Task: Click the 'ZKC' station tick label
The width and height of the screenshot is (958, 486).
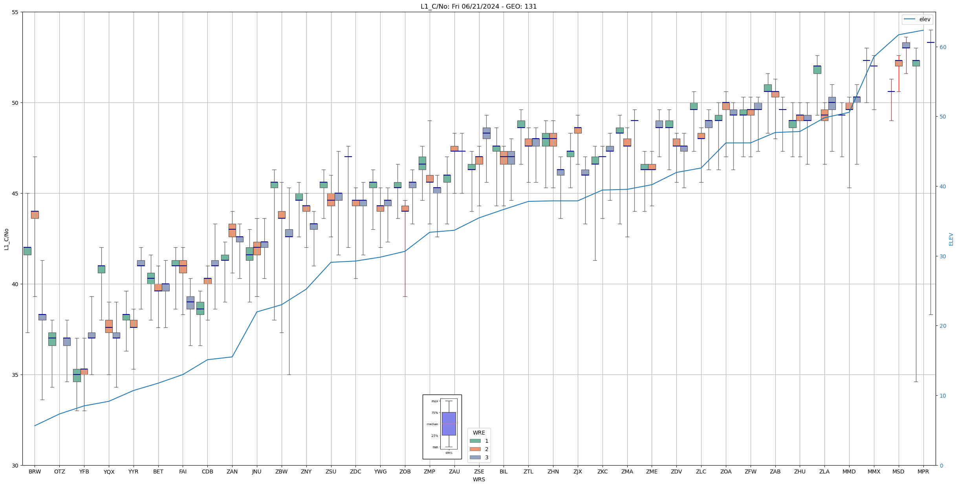Action: tap(603, 471)
